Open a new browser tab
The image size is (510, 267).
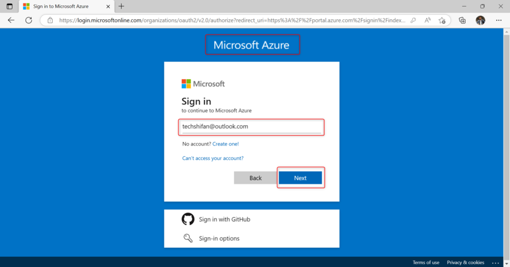click(121, 6)
